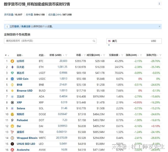Open the price column filter icon

coord(66,55)
